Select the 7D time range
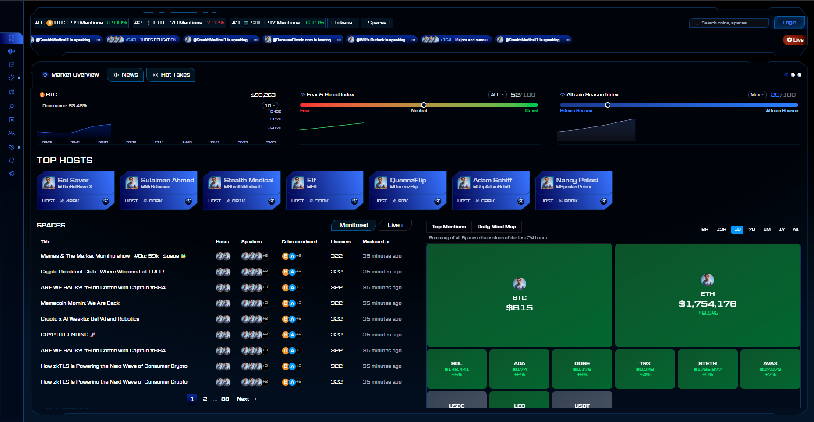The image size is (814, 422). 752,230
